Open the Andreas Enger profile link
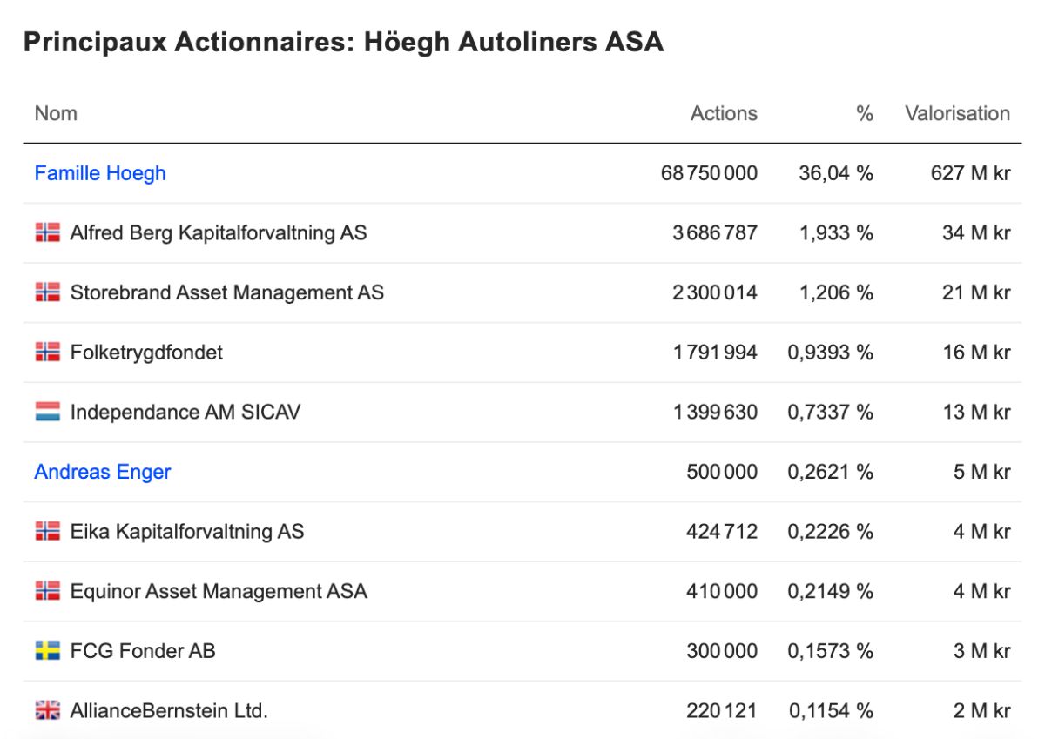The width and height of the screenshot is (1045, 739). (103, 472)
